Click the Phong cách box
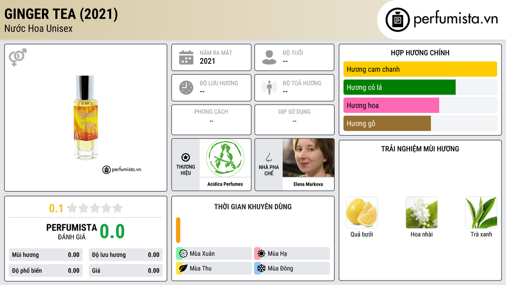Screen dimensions: 506x285 click(211, 120)
